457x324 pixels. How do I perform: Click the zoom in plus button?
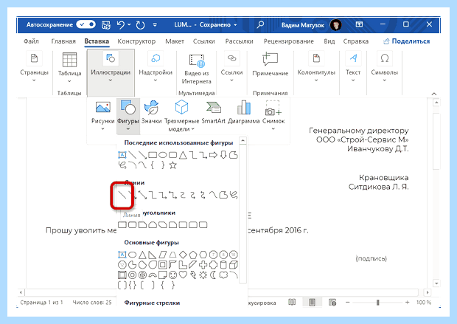click(407, 302)
